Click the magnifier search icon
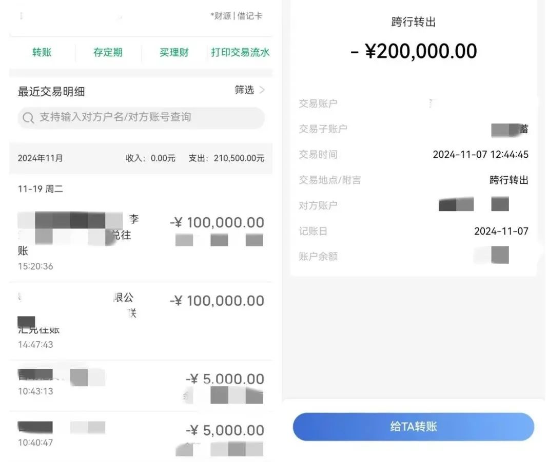548x462 pixels. point(28,118)
